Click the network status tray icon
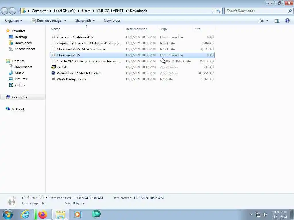The width and height of the screenshot is (294, 220). click(x=258, y=215)
